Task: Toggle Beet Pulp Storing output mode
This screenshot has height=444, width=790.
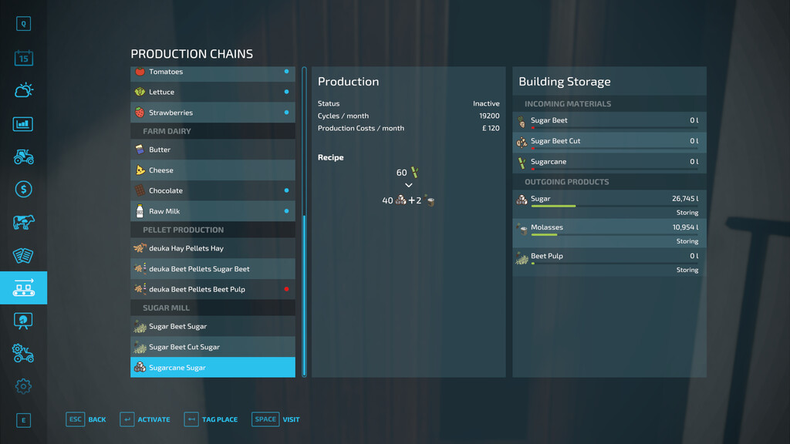Action: (686, 270)
